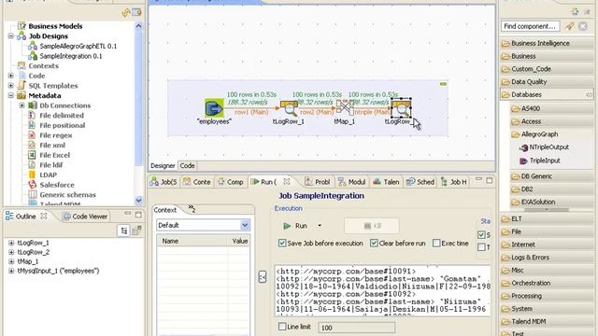Click the Outline sort tree icon
Image resolution: width=598 pixels, height=336 pixels.
[x=124, y=231]
